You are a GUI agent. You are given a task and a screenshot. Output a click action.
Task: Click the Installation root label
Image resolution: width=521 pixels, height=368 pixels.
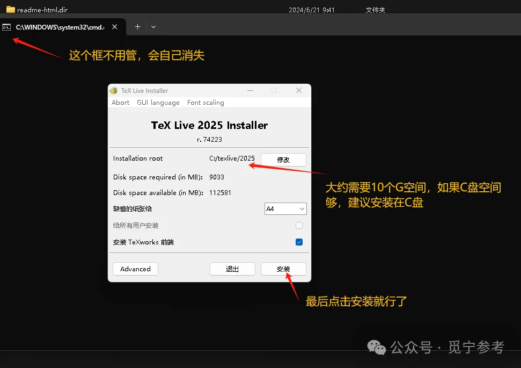coord(138,158)
